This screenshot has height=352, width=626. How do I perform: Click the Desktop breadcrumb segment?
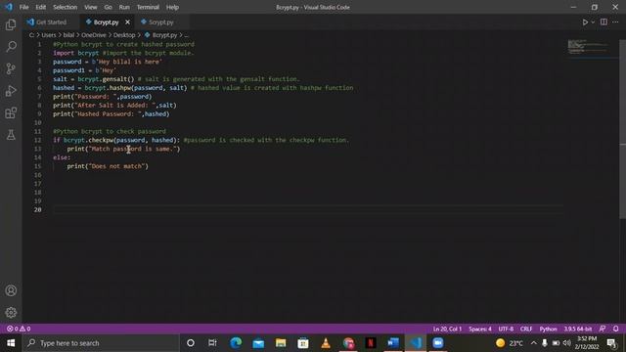click(x=124, y=35)
